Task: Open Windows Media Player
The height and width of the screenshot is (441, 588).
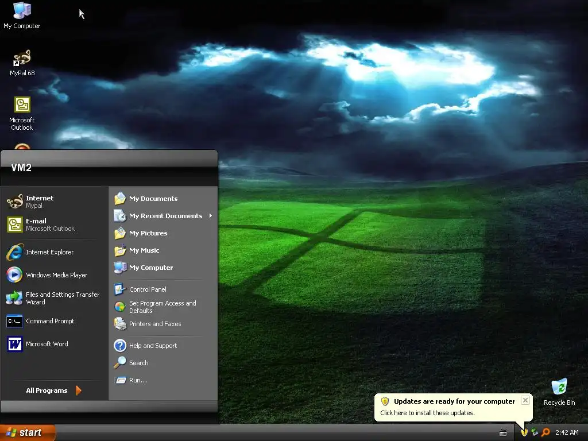Action: coord(55,275)
